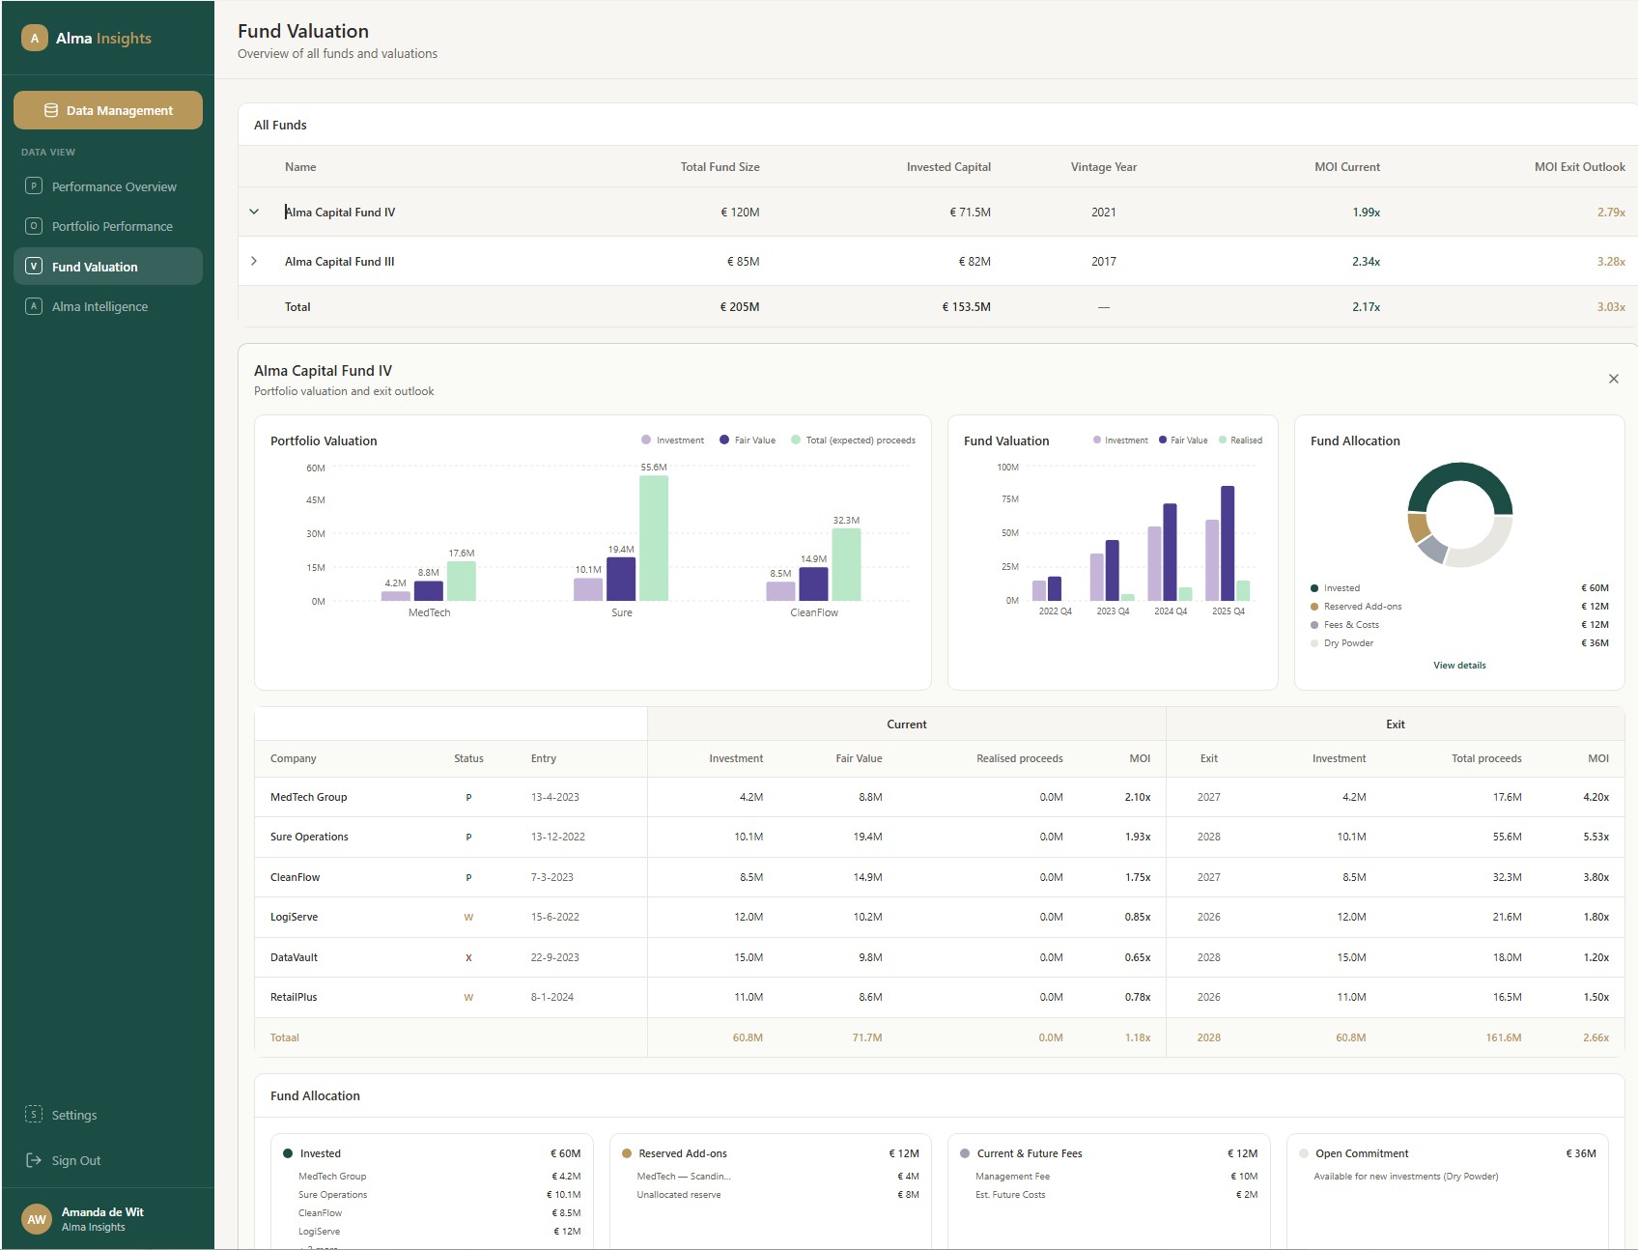Screen dimensions: 1638x1250
Task: Open Amanda de Wit profile name
Action: [102, 1211]
